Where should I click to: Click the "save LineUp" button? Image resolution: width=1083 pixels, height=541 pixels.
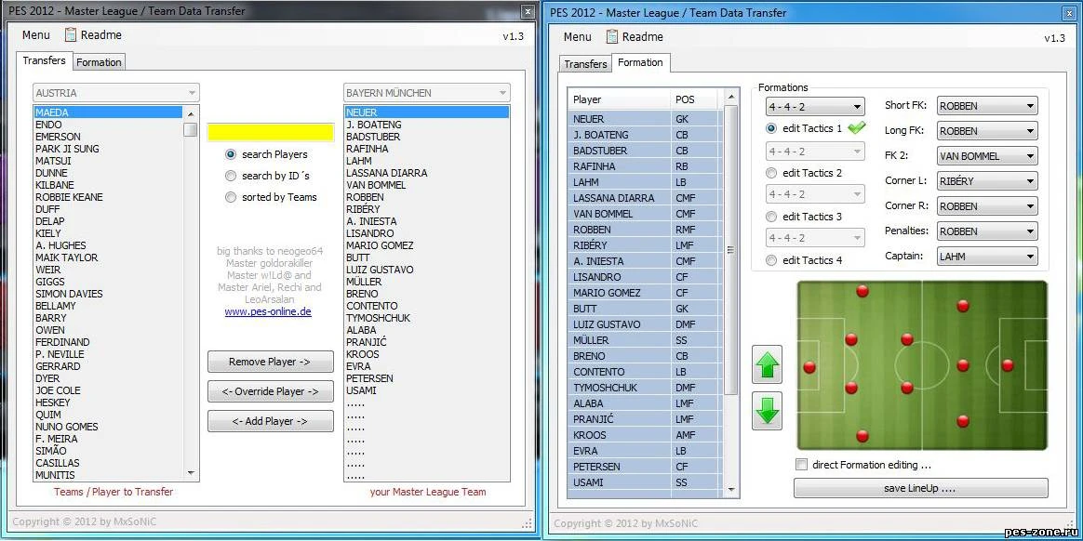coord(919,487)
